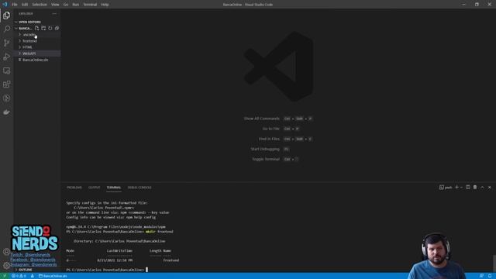Click 'Toggle Terminal' text in editor

266,159
